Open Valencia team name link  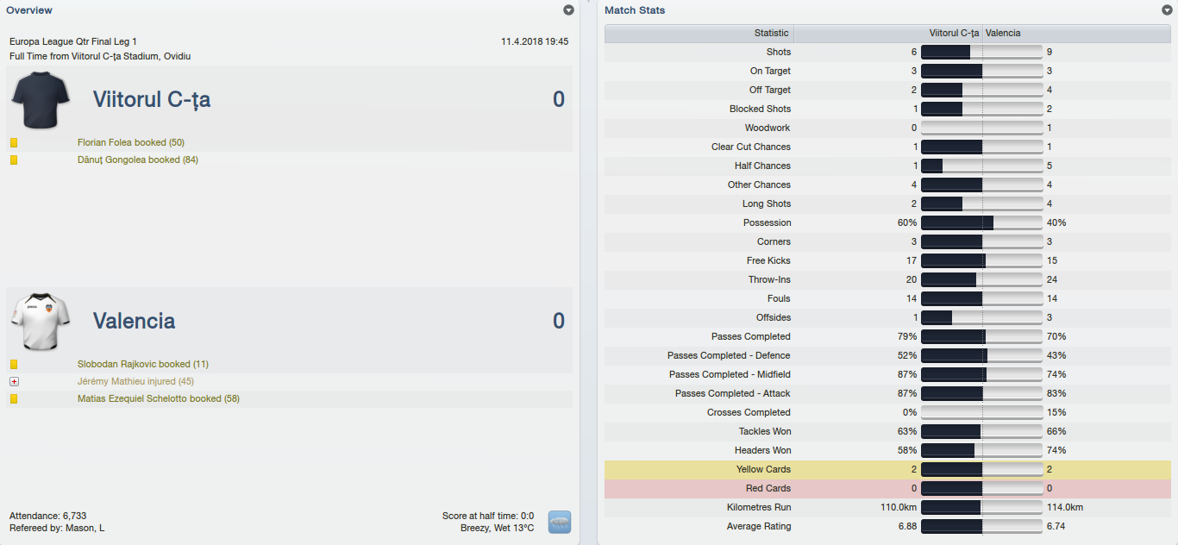135,322
